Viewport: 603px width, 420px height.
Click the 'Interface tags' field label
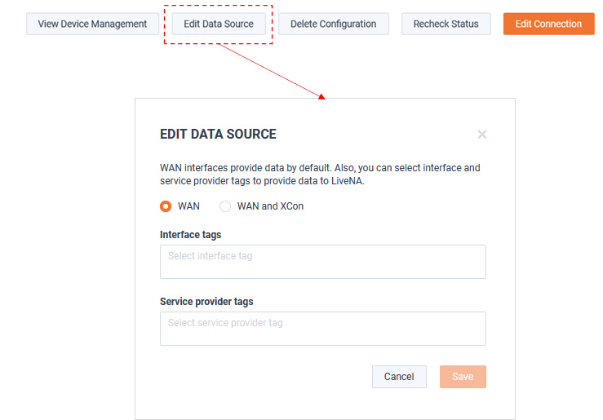[190, 235]
